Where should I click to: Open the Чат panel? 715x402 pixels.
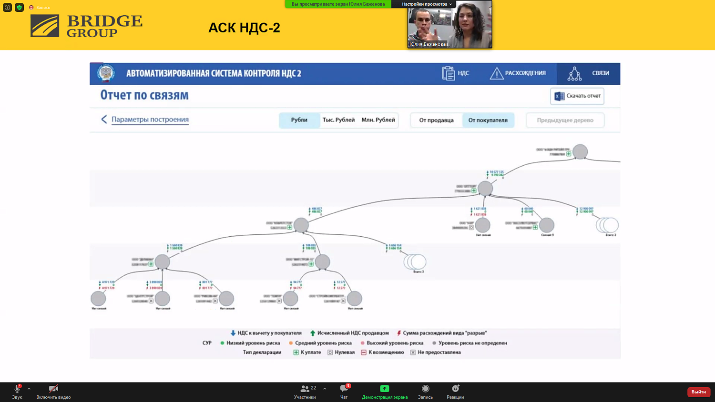344,392
